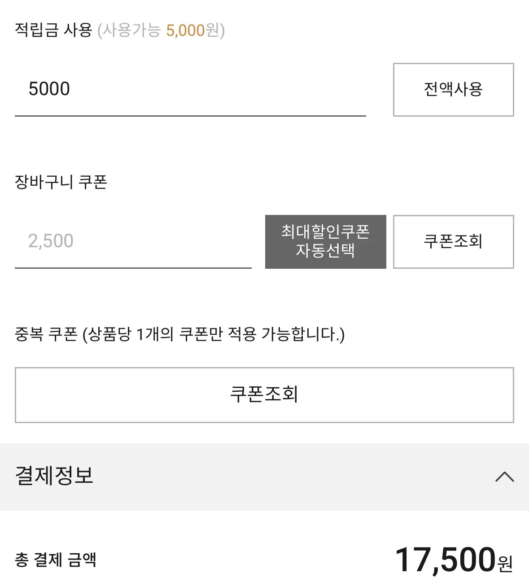Screen dimensions: 529x586
Task: Click the 총 결제 금액 label
Action: pyautogui.click(x=56, y=560)
